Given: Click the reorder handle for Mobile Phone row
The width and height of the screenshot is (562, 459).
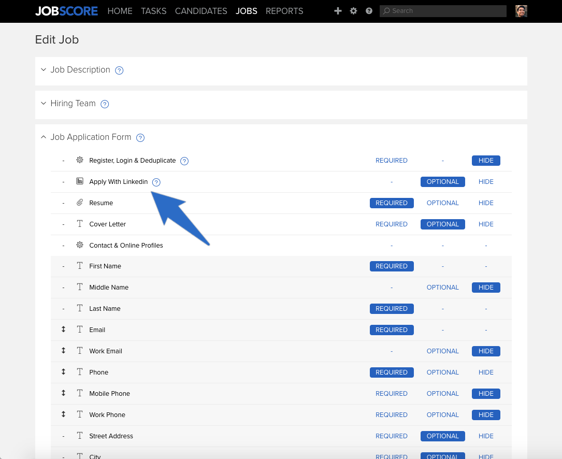Looking at the screenshot, I should point(63,393).
